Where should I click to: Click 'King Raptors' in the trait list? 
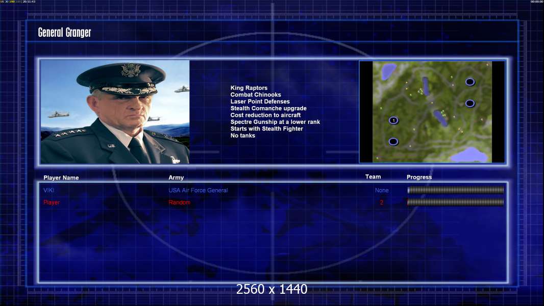pyautogui.click(x=249, y=88)
